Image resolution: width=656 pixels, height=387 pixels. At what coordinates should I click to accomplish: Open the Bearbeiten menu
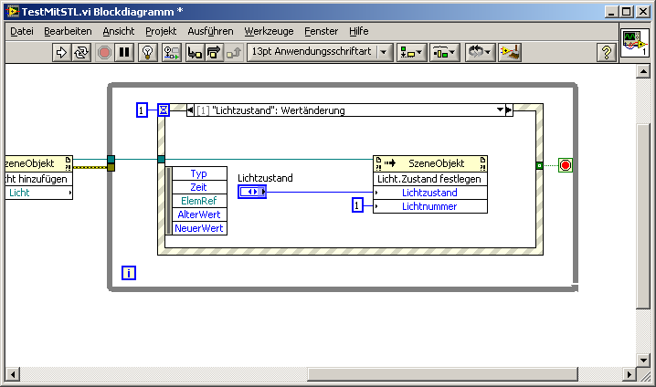68,31
